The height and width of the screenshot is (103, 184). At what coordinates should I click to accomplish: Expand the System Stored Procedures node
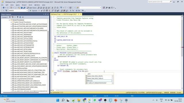pos(11,22)
